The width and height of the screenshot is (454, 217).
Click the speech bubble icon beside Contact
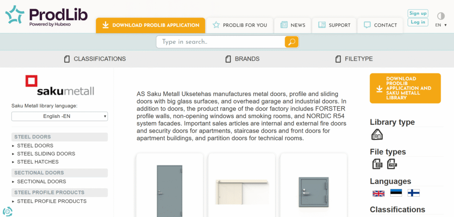click(x=367, y=25)
